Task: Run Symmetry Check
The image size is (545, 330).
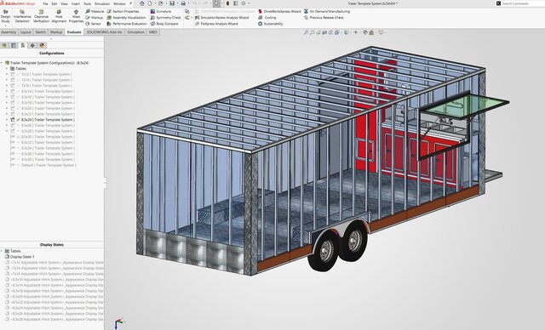Action: (166, 18)
